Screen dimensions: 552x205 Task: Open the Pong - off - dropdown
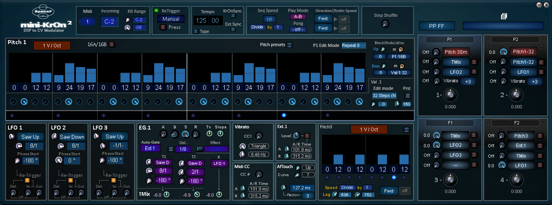click(298, 29)
